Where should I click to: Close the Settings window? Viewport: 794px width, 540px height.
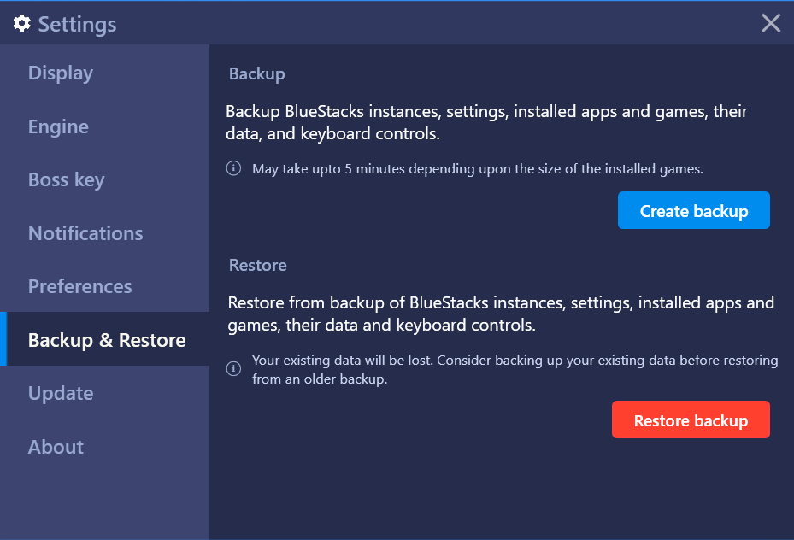[771, 23]
